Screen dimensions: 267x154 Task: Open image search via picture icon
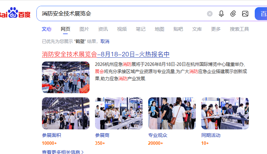[245, 14]
